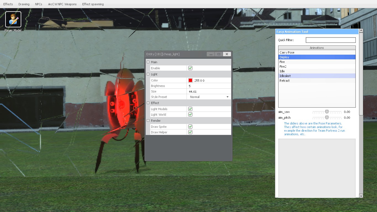Click the Animations column header

(317, 48)
